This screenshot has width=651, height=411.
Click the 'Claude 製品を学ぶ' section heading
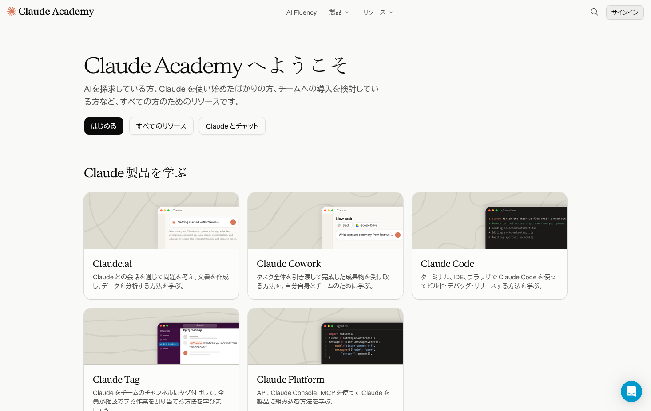[135, 172]
